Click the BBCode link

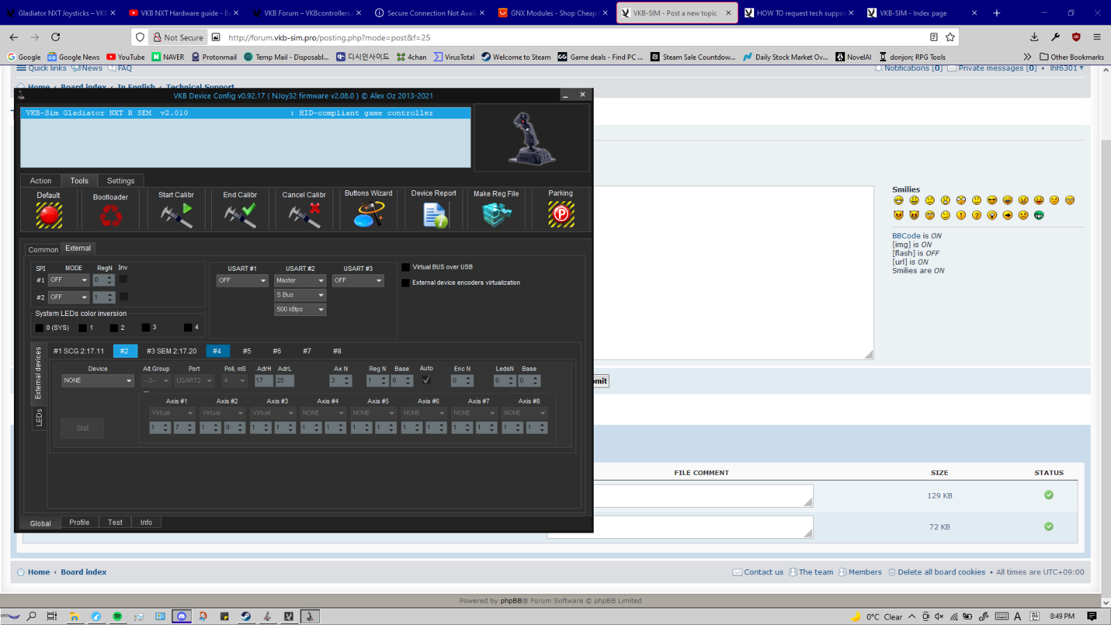906,236
